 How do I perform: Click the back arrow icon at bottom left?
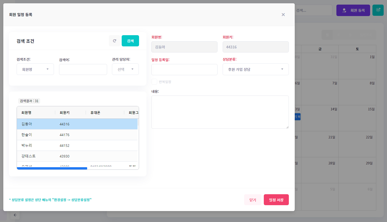click(x=15, y=215)
